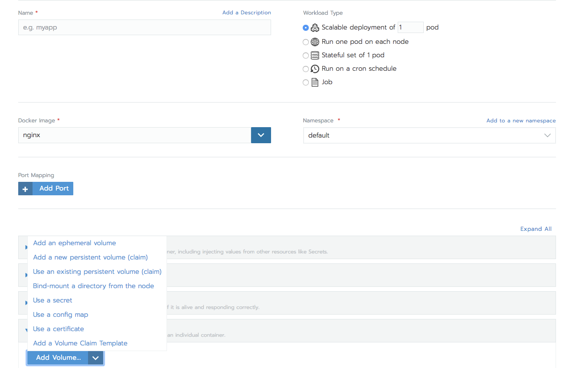The image size is (569, 368).
Task: Choose 'Use a secret' from the menu
Action: click(52, 300)
